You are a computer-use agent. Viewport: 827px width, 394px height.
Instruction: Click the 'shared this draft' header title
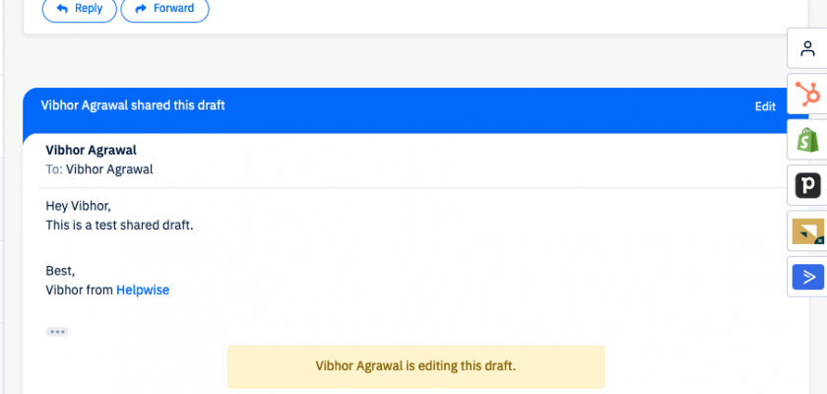pyautogui.click(x=133, y=105)
